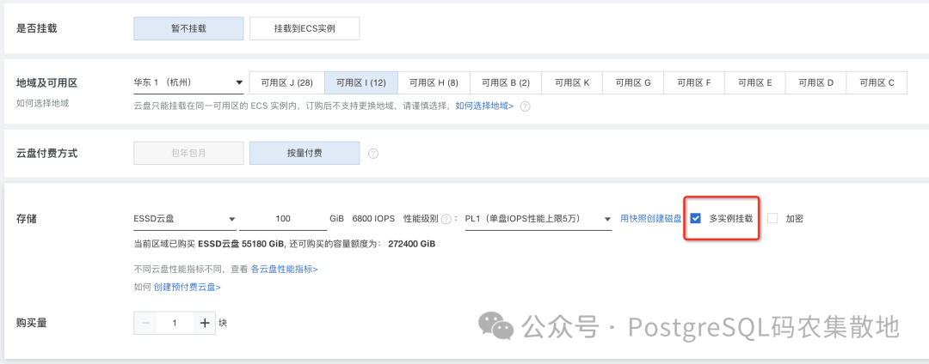
Task: Click the purchase quantity field showing 1
Action: [x=175, y=324]
